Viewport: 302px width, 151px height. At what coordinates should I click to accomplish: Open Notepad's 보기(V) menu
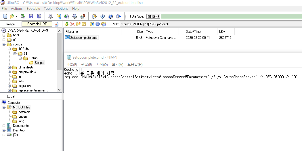pyautogui.click(x=117, y=64)
